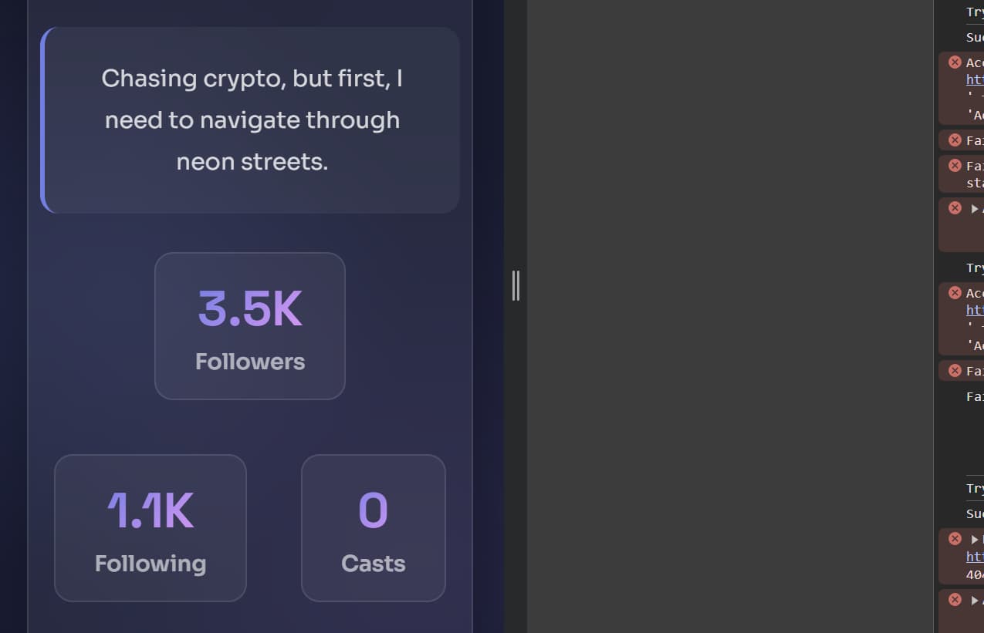The image size is (984, 633).
Task: Click the 3.5K gradient followers count
Action: point(250,309)
